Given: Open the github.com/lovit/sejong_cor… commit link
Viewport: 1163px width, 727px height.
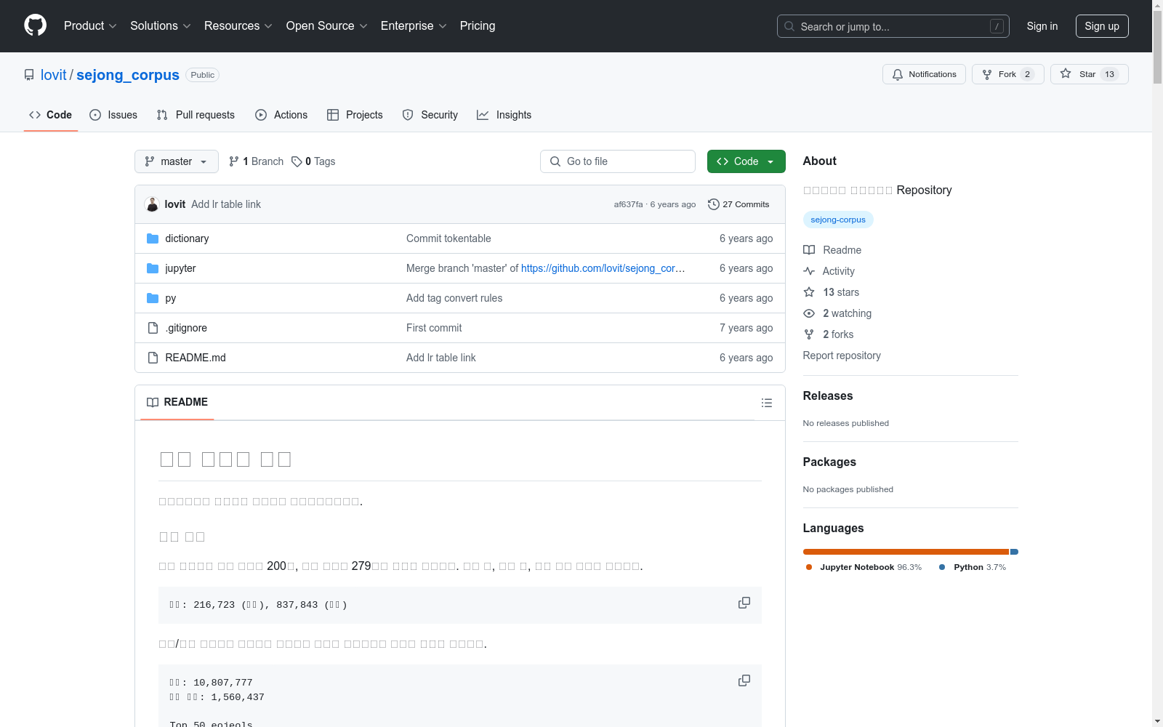Looking at the screenshot, I should 603,268.
